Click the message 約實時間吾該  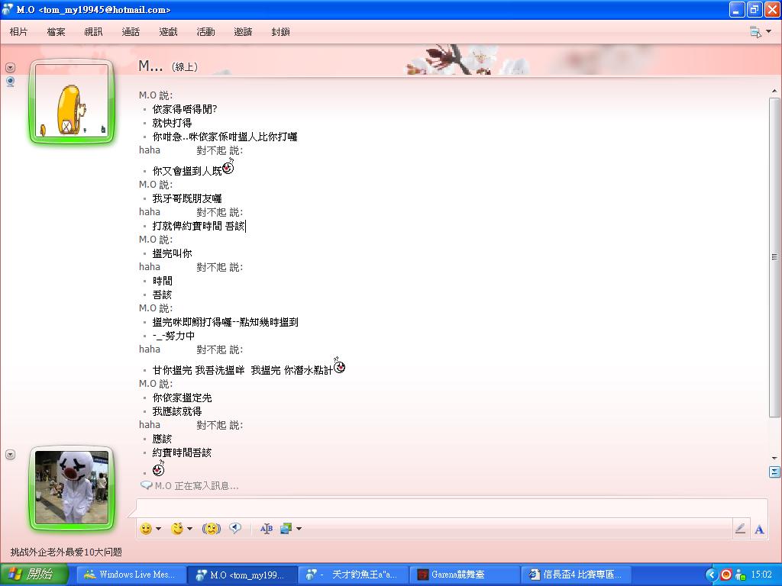coord(182,452)
